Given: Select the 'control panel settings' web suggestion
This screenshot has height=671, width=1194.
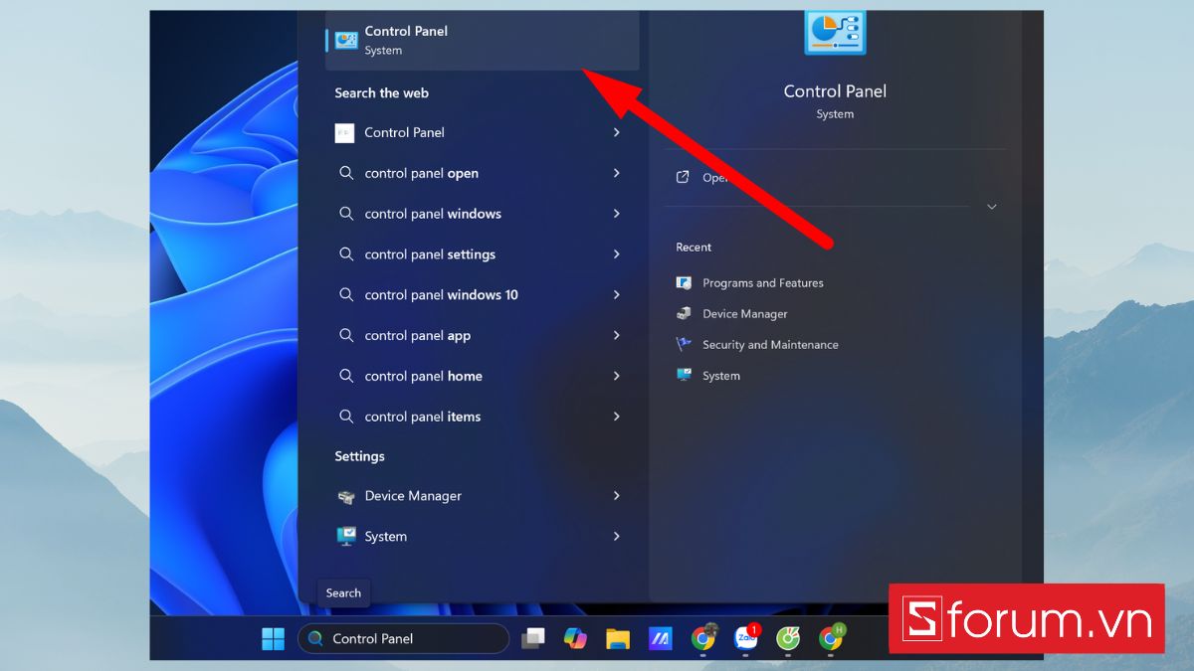Looking at the screenshot, I should point(483,254).
